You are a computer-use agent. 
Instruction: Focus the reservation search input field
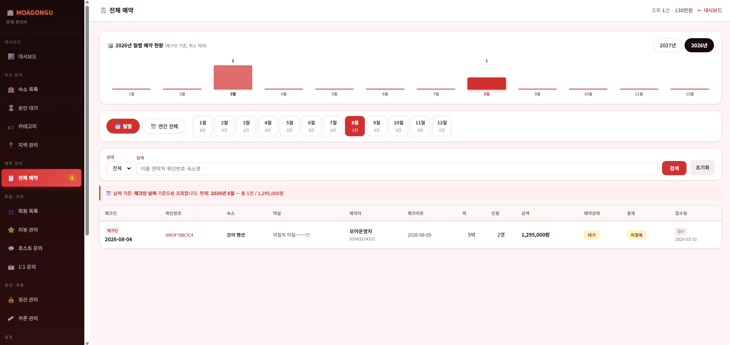[397, 169]
